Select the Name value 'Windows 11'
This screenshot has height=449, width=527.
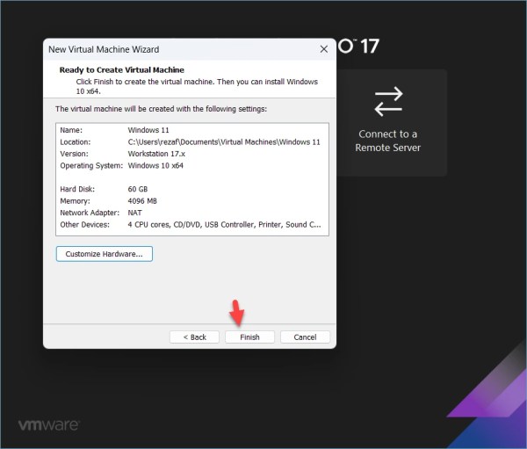pos(148,130)
